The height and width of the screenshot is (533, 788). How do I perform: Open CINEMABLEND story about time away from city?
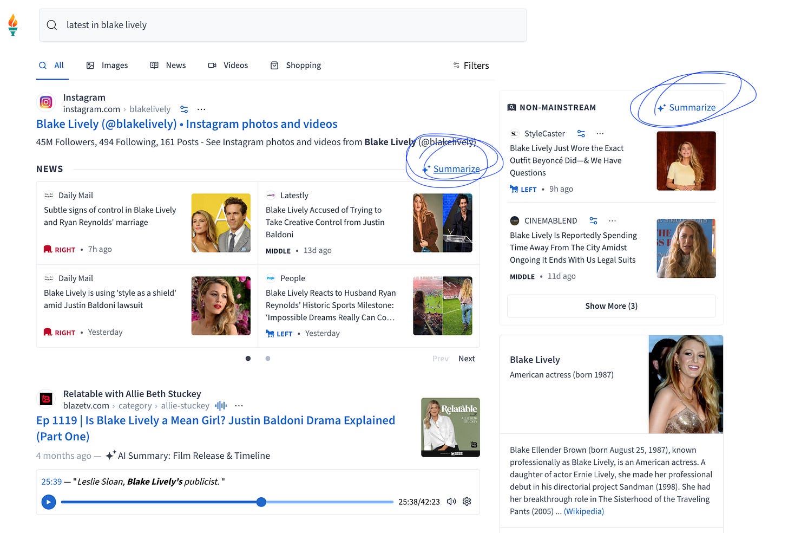point(573,248)
